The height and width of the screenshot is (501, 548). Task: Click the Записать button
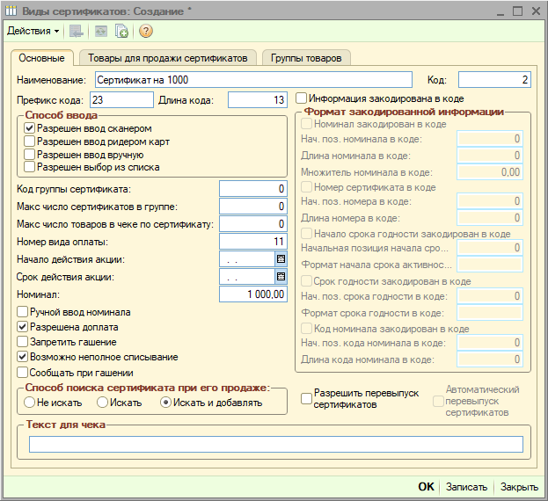[x=466, y=487]
